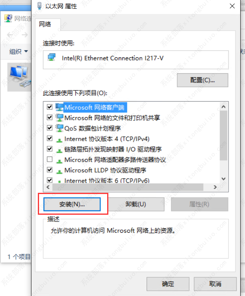The height and width of the screenshot is (296, 245).
Task: Enable Microsoft 网络适配器多路传送器协议 checkbox
Action: [50, 159]
